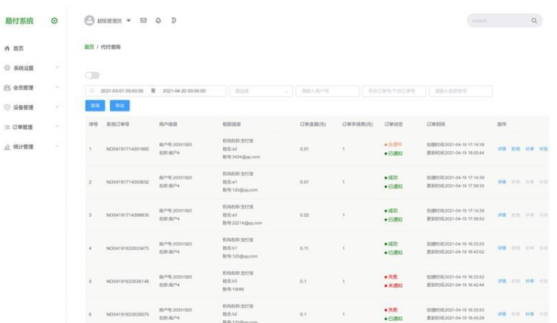Click the blue 导出 button
The width and height of the screenshot is (557, 323).
click(x=120, y=106)
